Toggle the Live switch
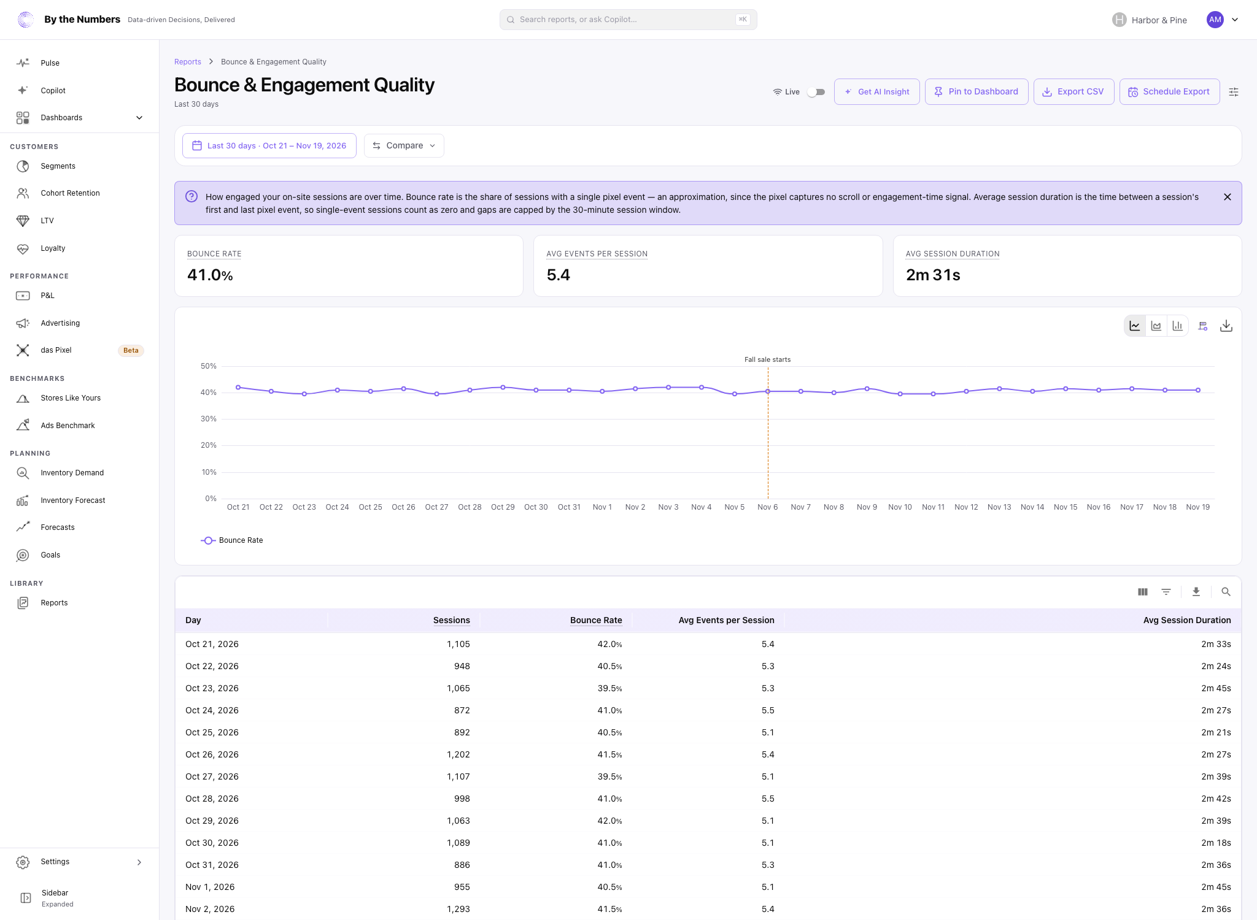The height and width of the screenshot is (920, 1257). tap(816, 92)
